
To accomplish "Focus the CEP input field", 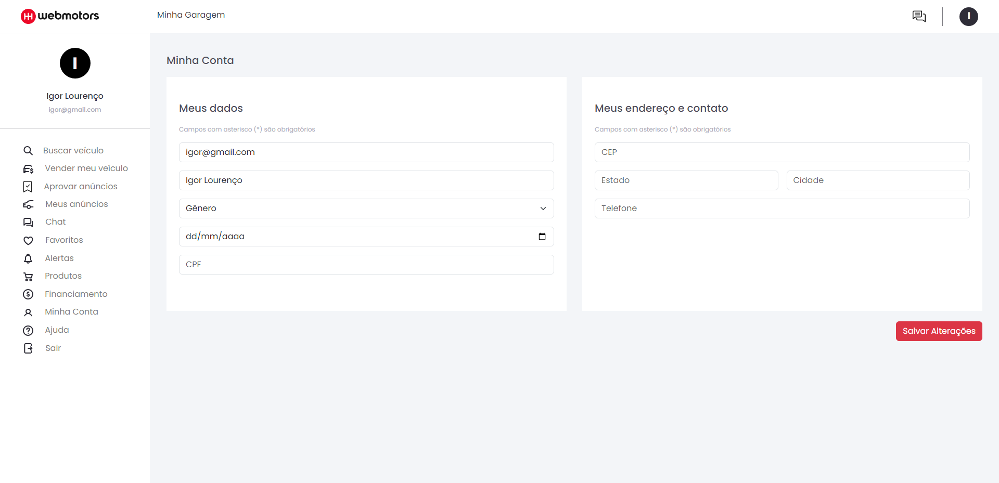I will [782, 152].
